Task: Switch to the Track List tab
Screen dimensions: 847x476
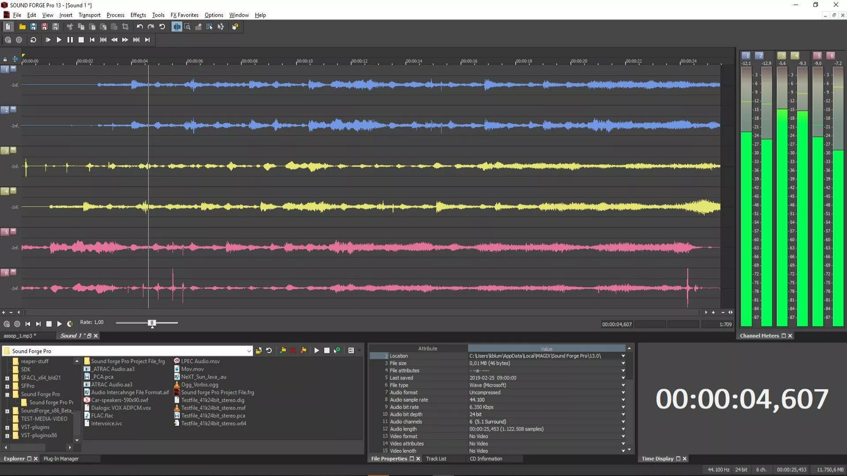Action: click(436, 459)
